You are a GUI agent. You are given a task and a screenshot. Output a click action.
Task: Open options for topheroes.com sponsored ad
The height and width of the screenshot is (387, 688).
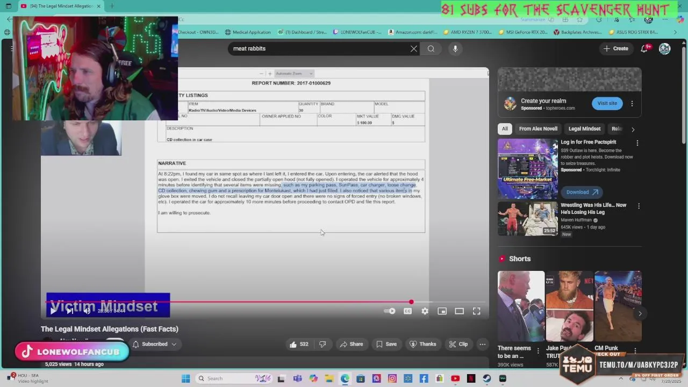click(x=632, y=103)
